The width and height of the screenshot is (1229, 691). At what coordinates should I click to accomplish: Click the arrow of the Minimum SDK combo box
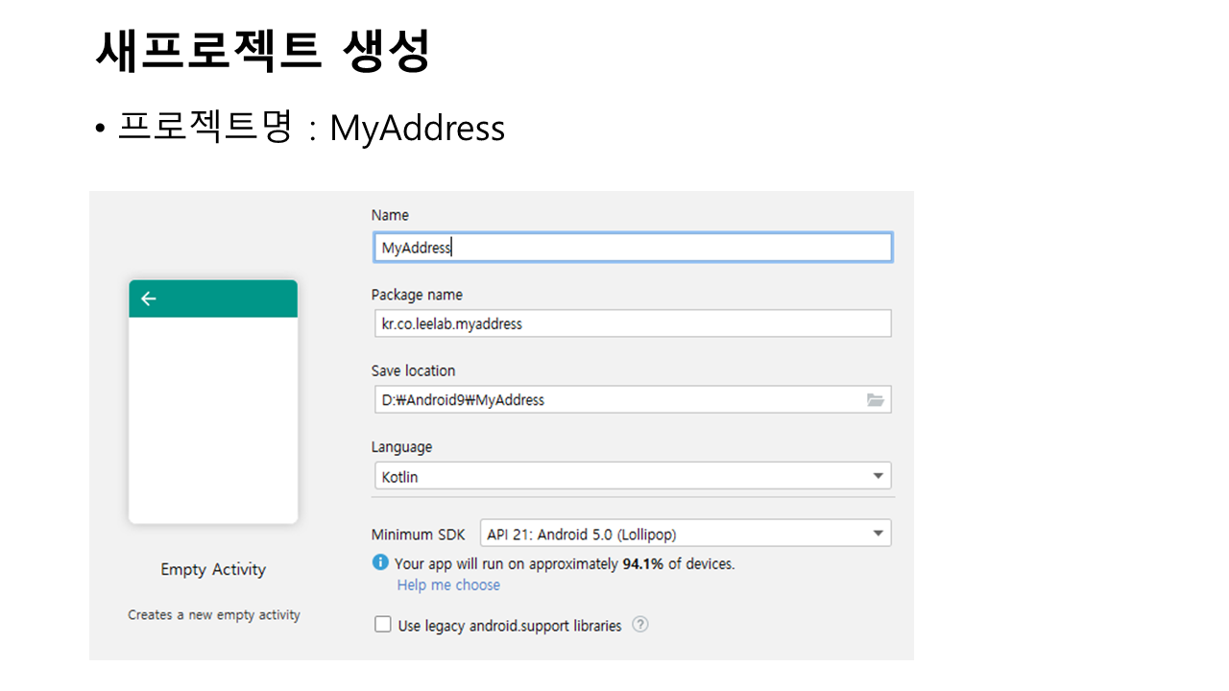click(878, 534)
